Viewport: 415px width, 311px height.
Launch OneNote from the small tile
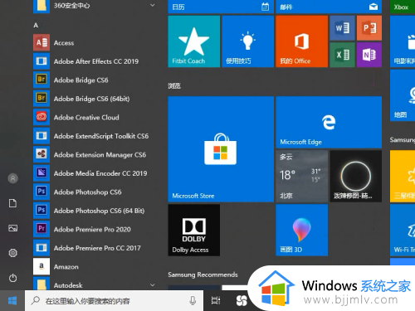[x=369, y=55]
